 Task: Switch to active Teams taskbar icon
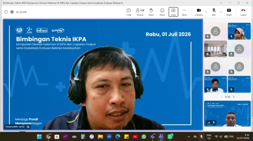click(x=161, y=137)
